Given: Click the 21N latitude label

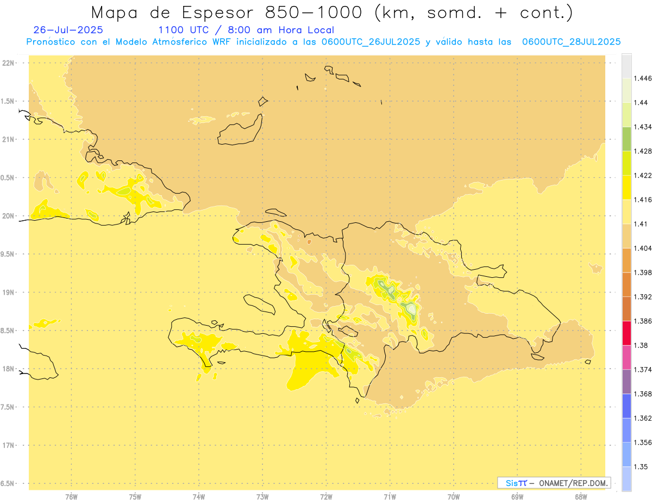Looking at the screenshot, I should click(x=8, y=139).
